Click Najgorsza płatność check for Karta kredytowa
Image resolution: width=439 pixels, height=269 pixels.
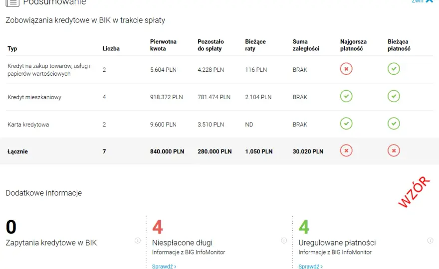[x=346, y=124]
